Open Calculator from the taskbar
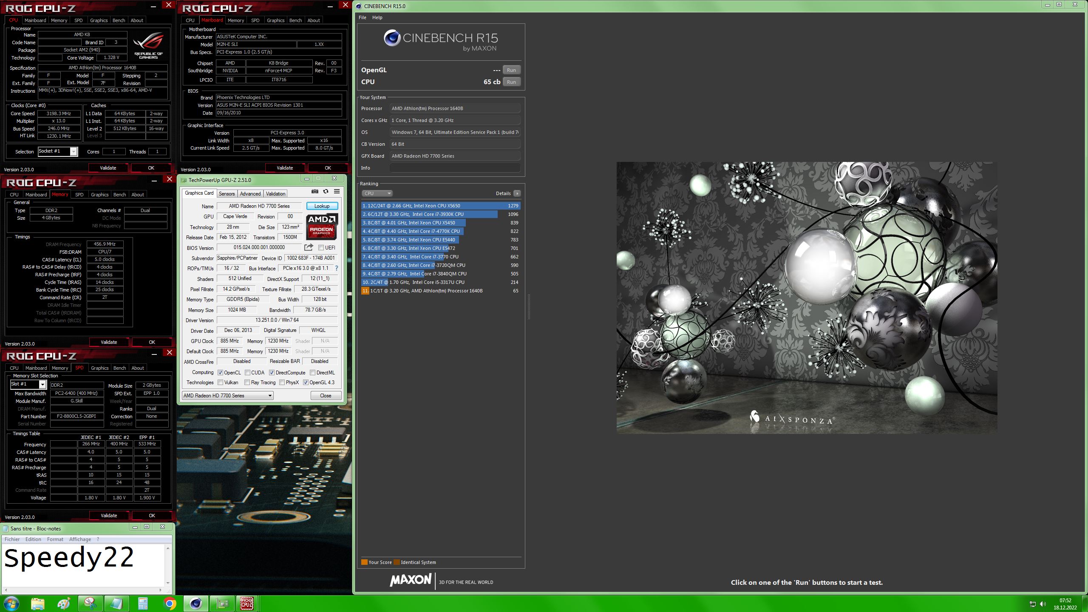 click(143, 603)
